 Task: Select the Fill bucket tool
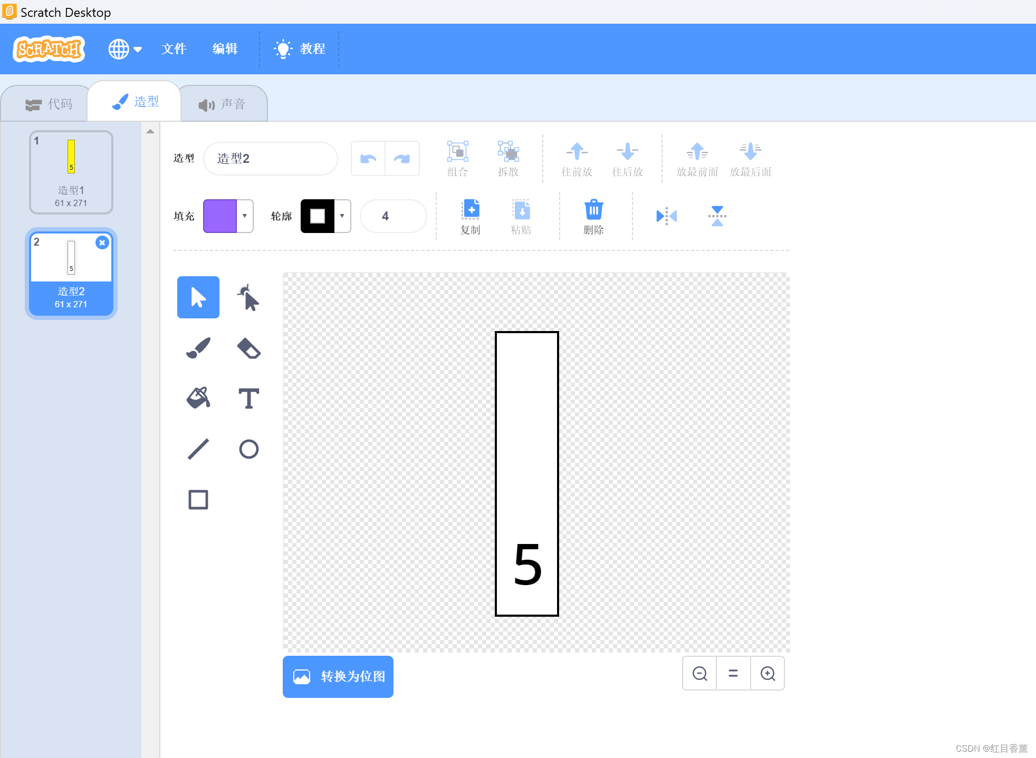point(198,398)
